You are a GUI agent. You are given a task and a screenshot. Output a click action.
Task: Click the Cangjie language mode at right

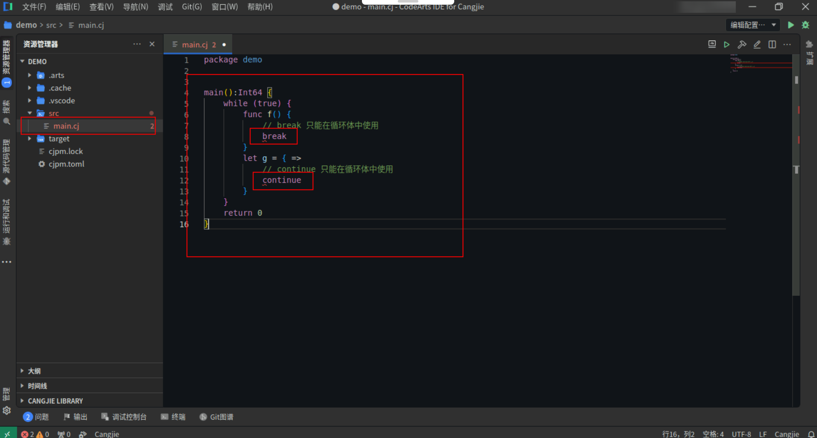click(x=787, y=434)
